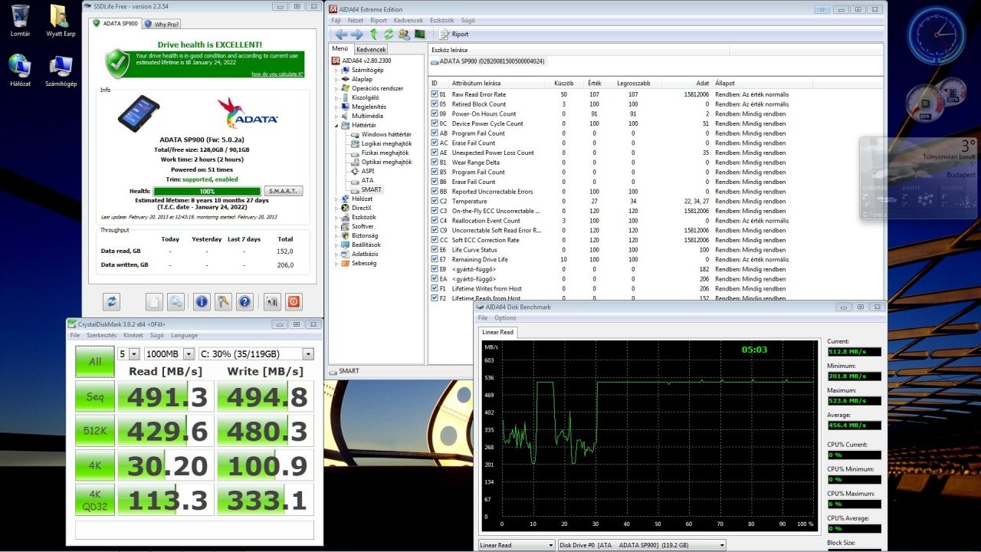Click AIDA64 green up arrow icon

373,34
